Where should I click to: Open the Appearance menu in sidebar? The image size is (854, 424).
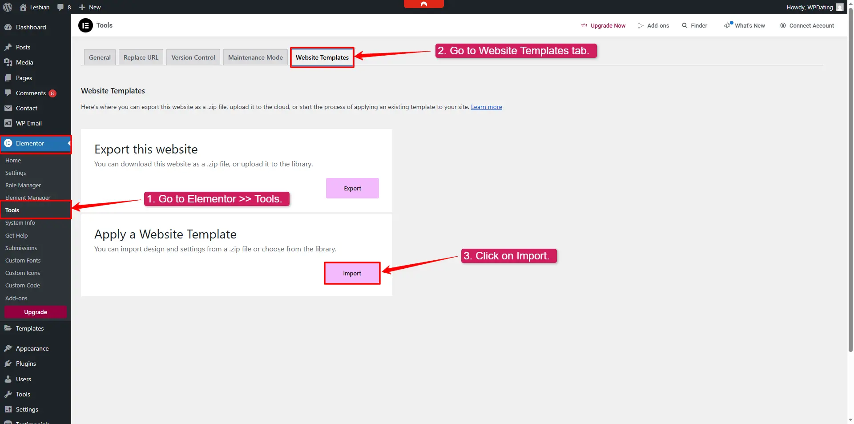coord(32,348)
